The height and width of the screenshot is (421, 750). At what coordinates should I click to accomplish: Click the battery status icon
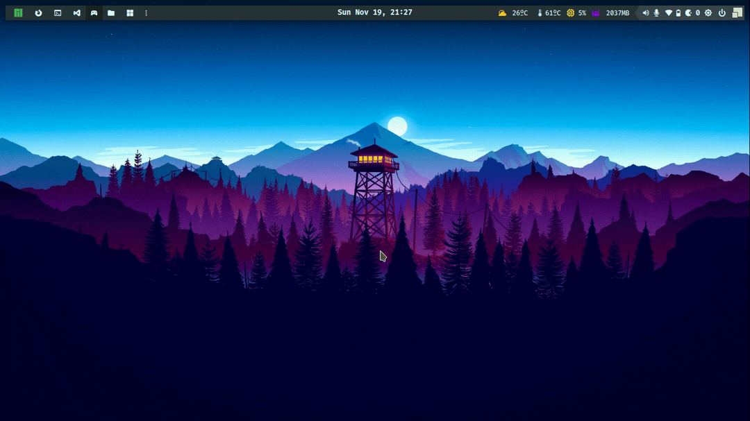(x=678, y=13)
